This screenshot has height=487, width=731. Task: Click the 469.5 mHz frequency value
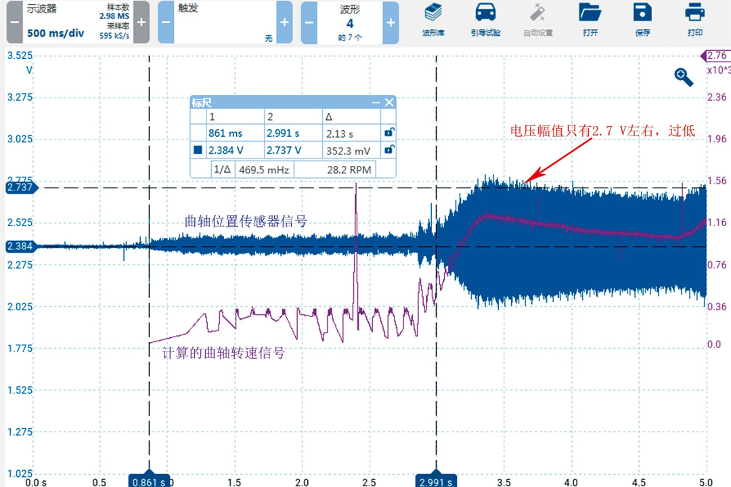264,170
